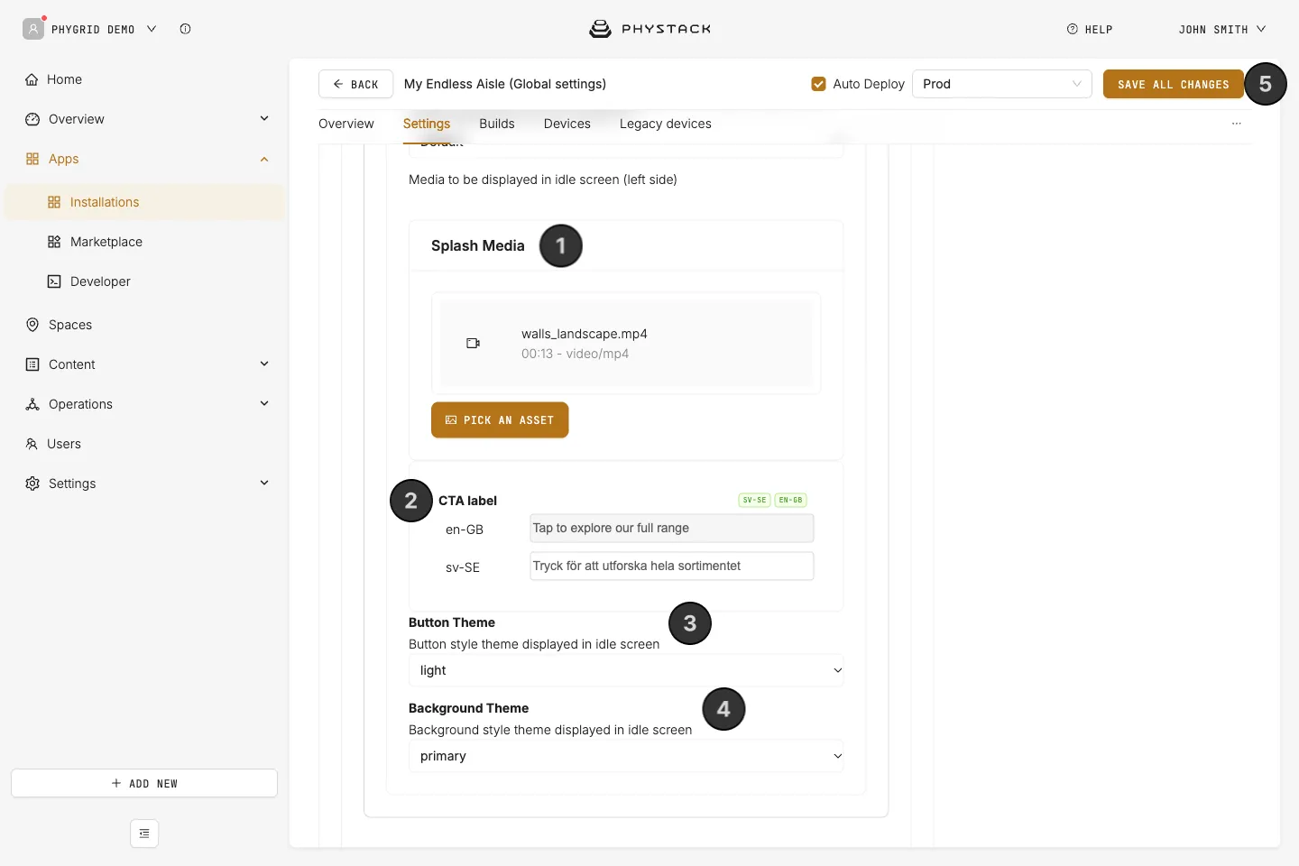Screen dimensions: 1299x866
Task: Click the video file icon for walls_landscape.mp4
Action: 473,343
